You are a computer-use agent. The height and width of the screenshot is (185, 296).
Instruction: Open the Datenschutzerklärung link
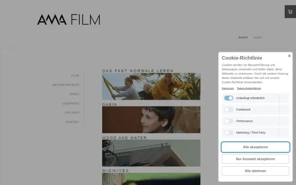249,88
